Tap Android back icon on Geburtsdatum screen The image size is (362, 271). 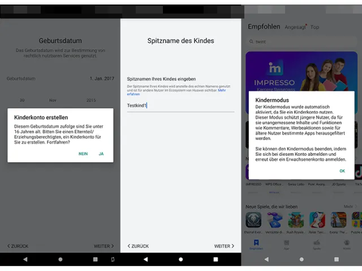coord(25,259)
